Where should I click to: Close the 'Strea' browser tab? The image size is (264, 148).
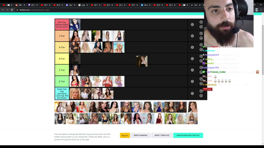(150, 5)
